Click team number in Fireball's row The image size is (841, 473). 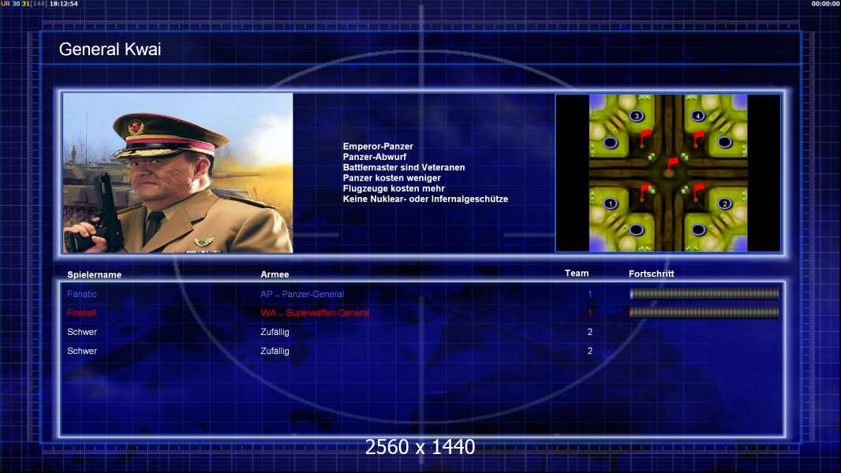(589, 313)
